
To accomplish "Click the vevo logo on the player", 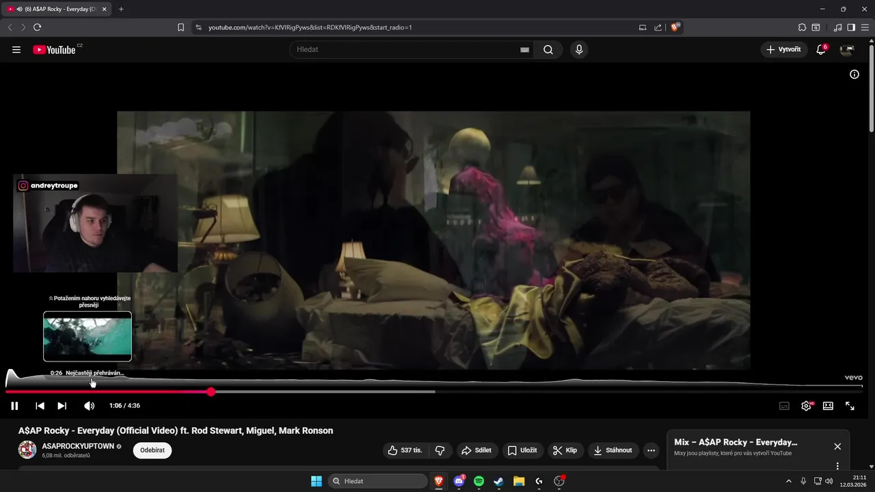I will (853, 378).
